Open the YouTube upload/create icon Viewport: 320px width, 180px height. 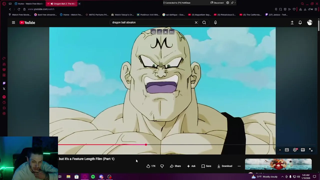(x=292, y=22)
